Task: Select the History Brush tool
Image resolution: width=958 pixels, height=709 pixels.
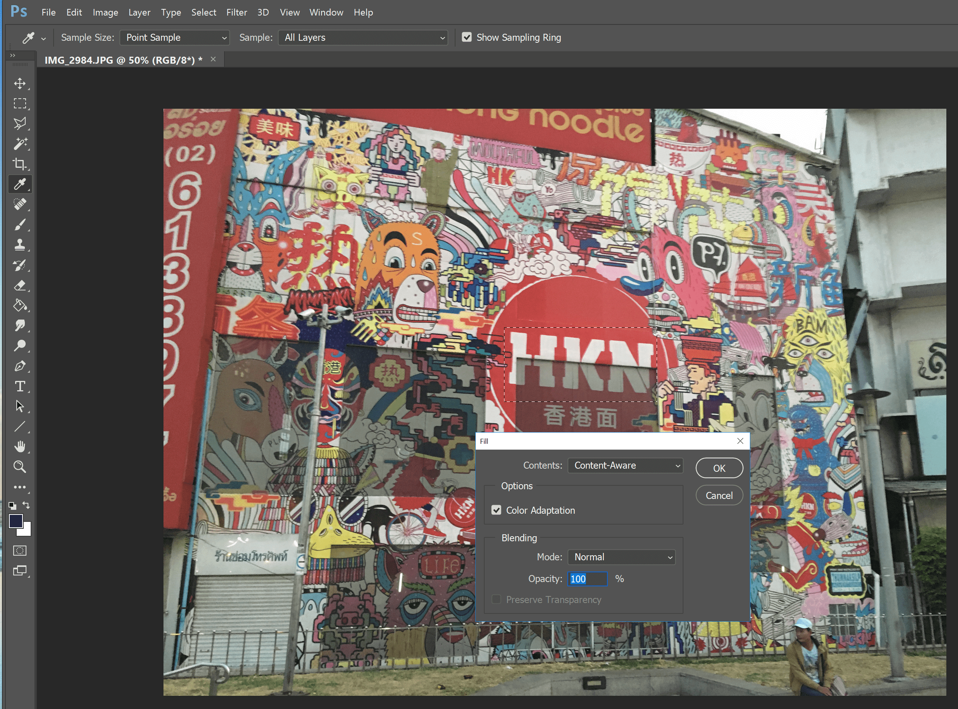Action: pyautogui.click(x=20, y=265)
